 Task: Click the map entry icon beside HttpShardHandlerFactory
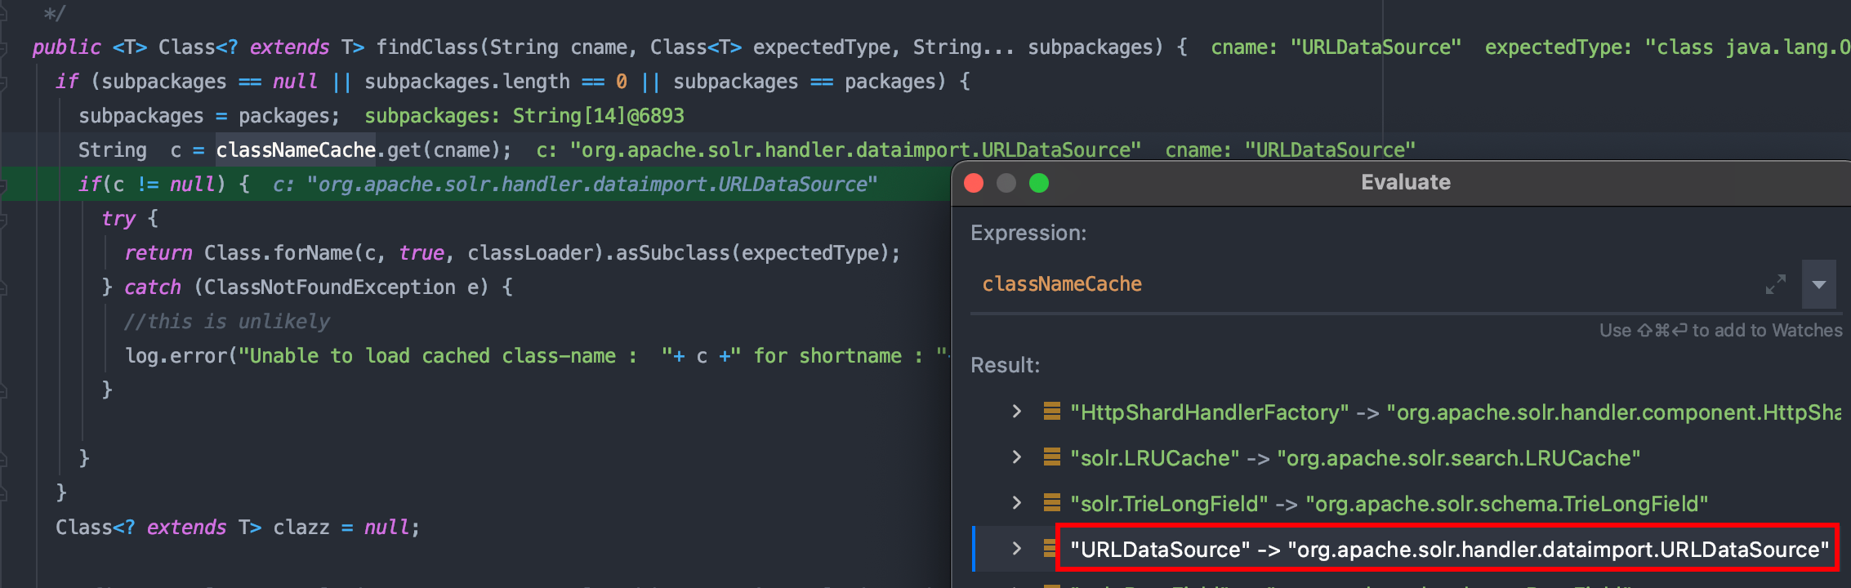point(1052,412)
